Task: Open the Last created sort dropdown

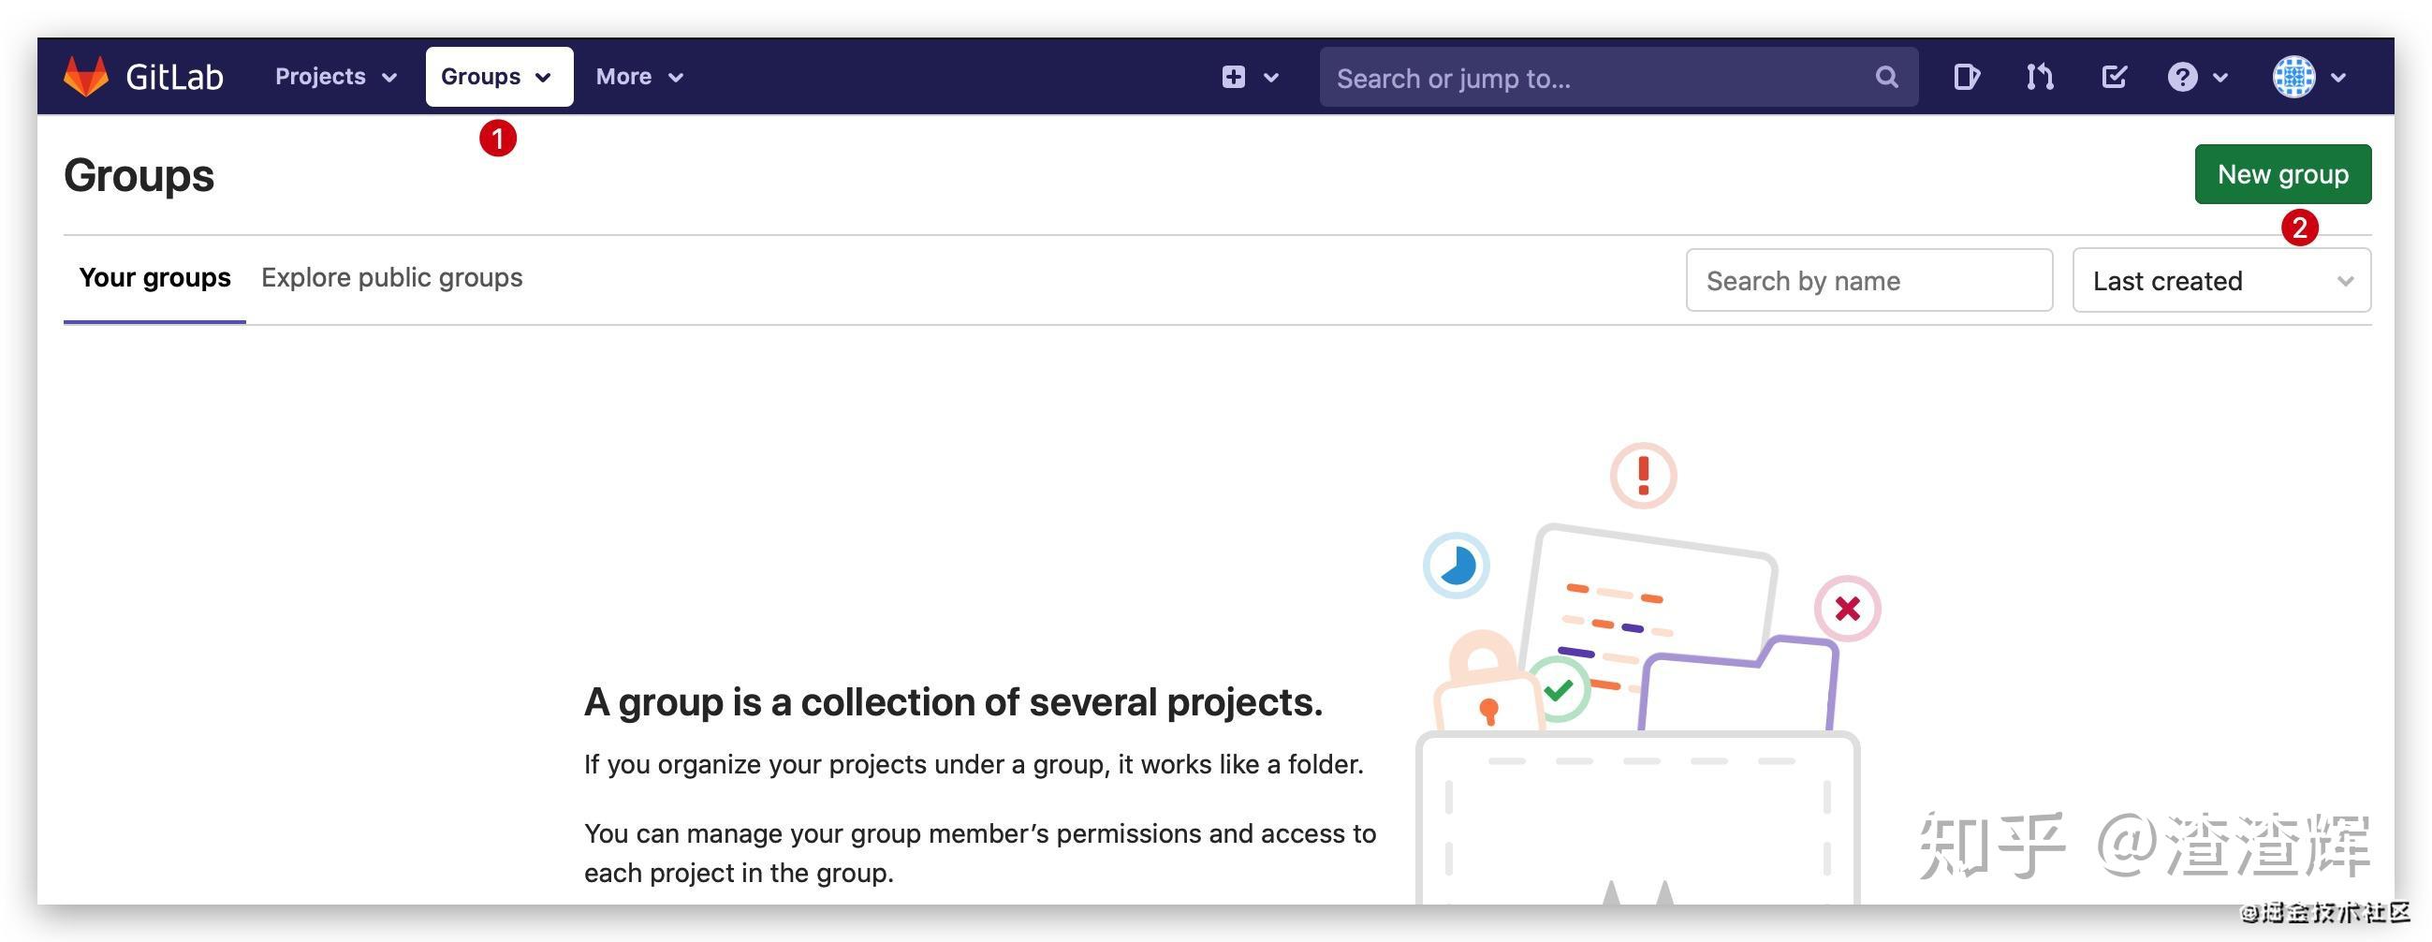Action: 2220,280
